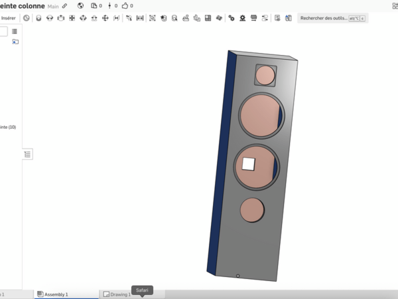Select the Slider mate tool
398x299 pixels.
pos(60,18)
